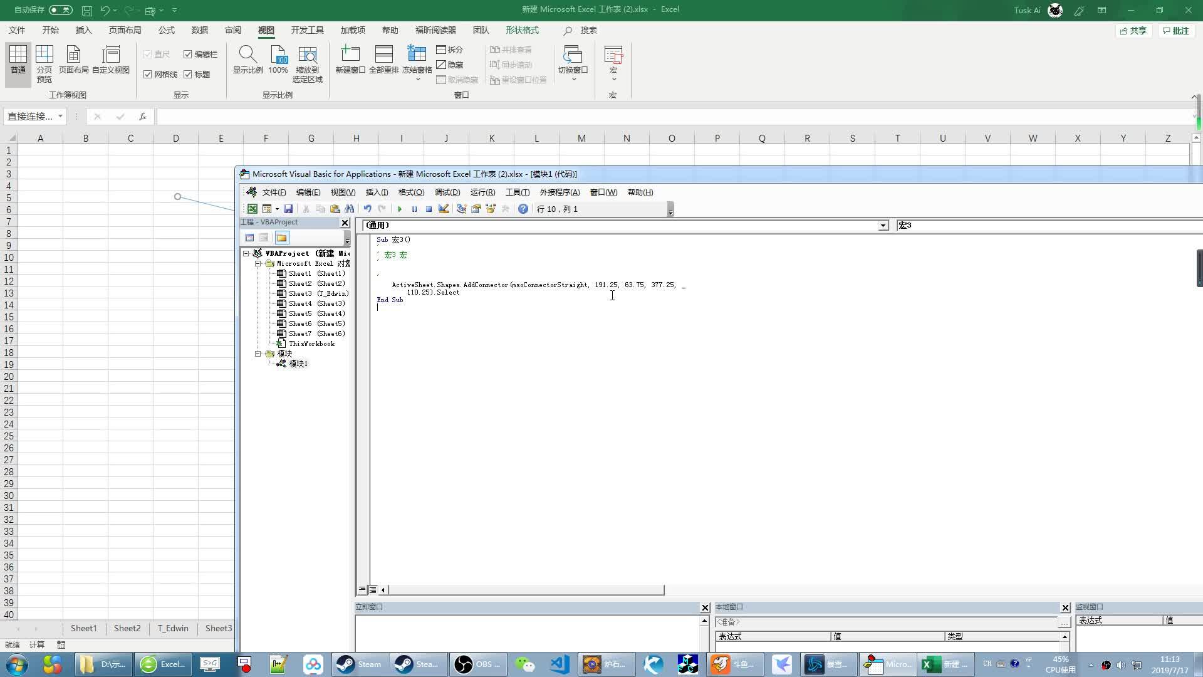
Task: Collapse the 模块 folder node
Action: coord(258,354)
